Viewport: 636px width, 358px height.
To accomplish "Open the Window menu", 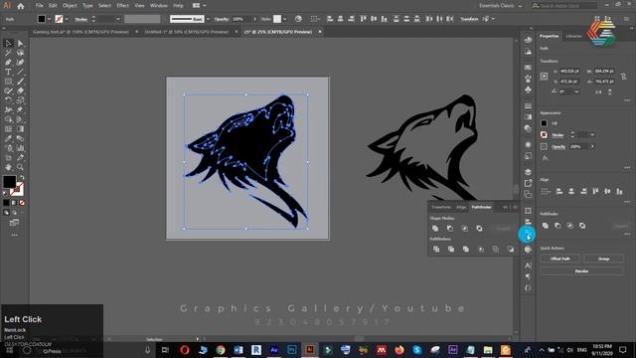I will click(x=159, y=6).
